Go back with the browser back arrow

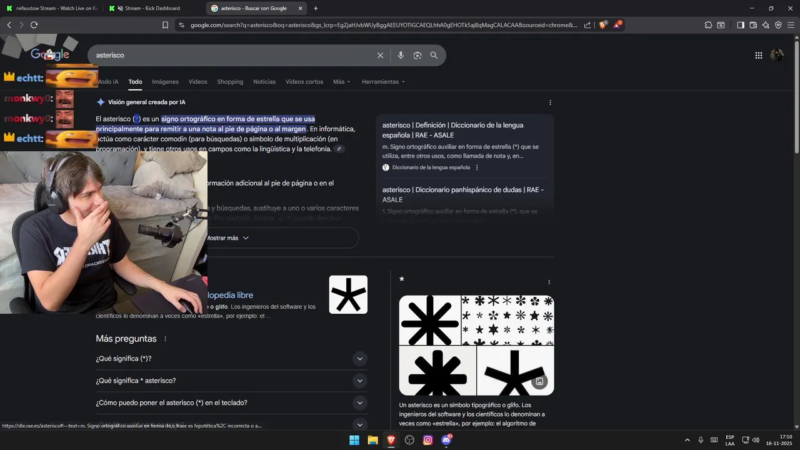pyautogui.click(x=9, y=25)
